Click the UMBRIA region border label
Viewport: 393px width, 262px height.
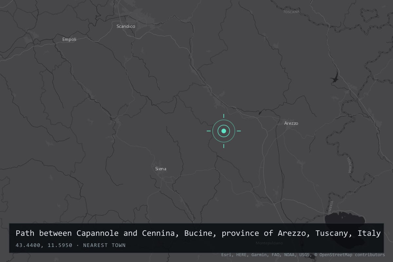click(x=331, y=207)
